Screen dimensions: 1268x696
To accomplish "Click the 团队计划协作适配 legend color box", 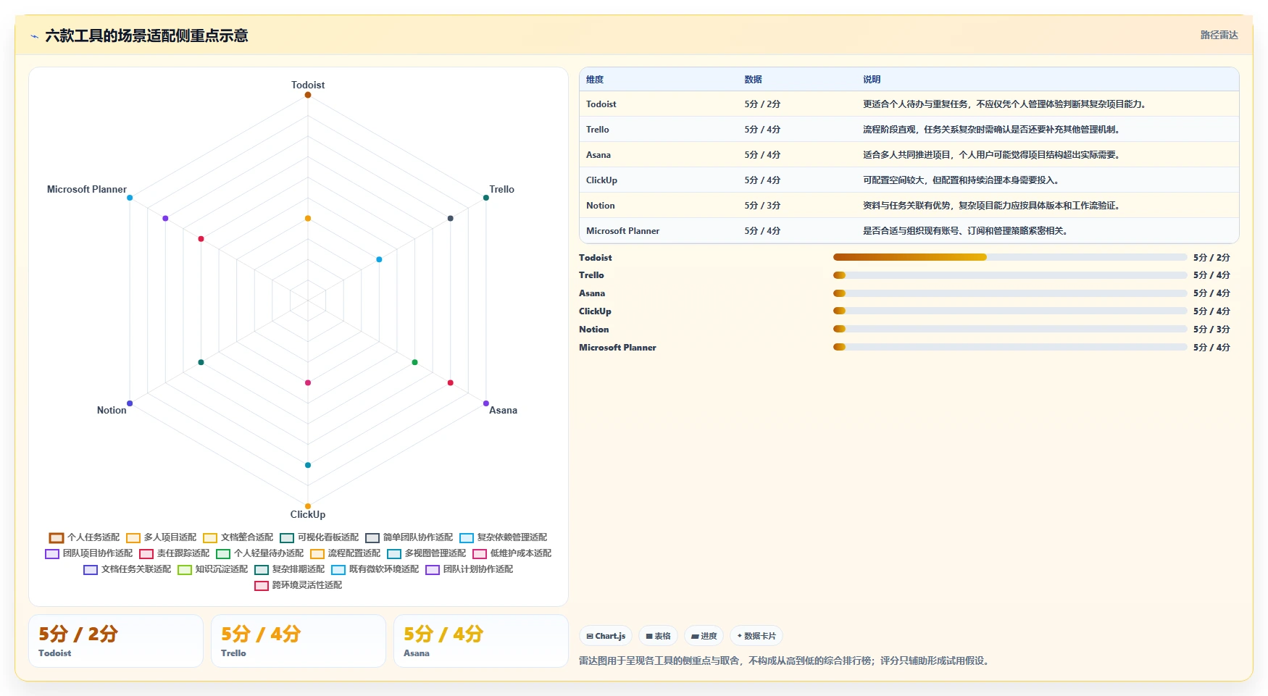I will (x=433, y=569).
